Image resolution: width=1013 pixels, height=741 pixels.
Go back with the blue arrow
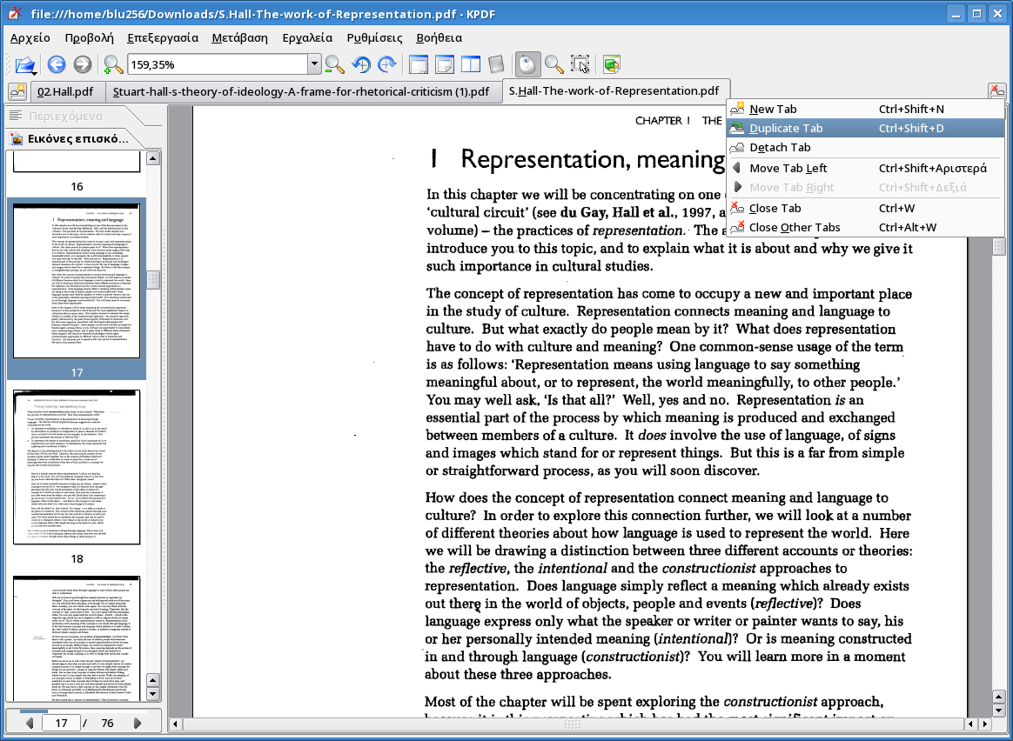pos(57,64)
